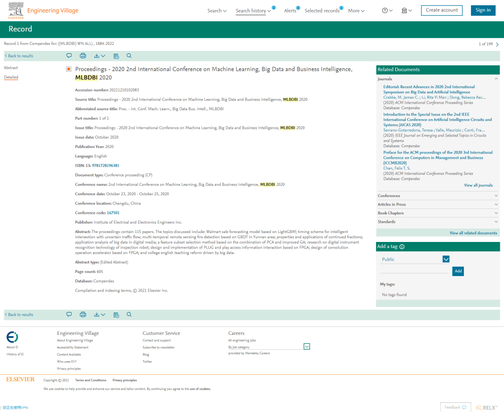The height and width of the screenshot is (412, 504).
Task: Open the ISBN-13 9781728196381 link
Action: pyautogui.click(x=105, y=166)
